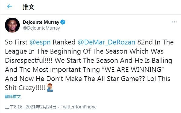Click the 推文 page header title
The image size is (181, 113).
[x=29, y=7]
